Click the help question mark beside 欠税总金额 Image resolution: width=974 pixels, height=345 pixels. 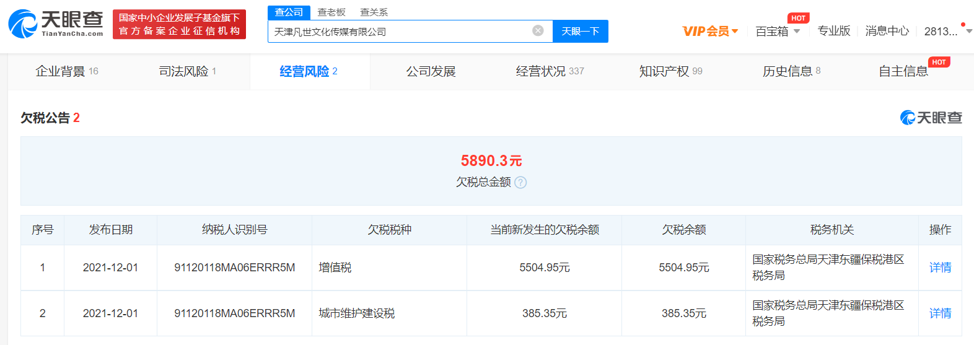tap(520, 182)
